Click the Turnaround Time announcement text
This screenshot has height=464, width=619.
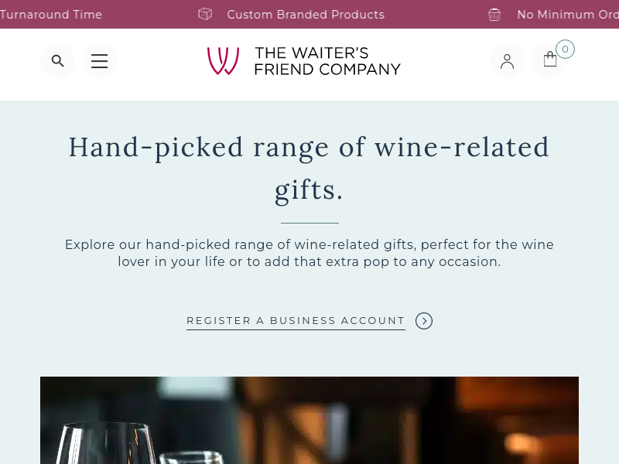click(51, 15)
